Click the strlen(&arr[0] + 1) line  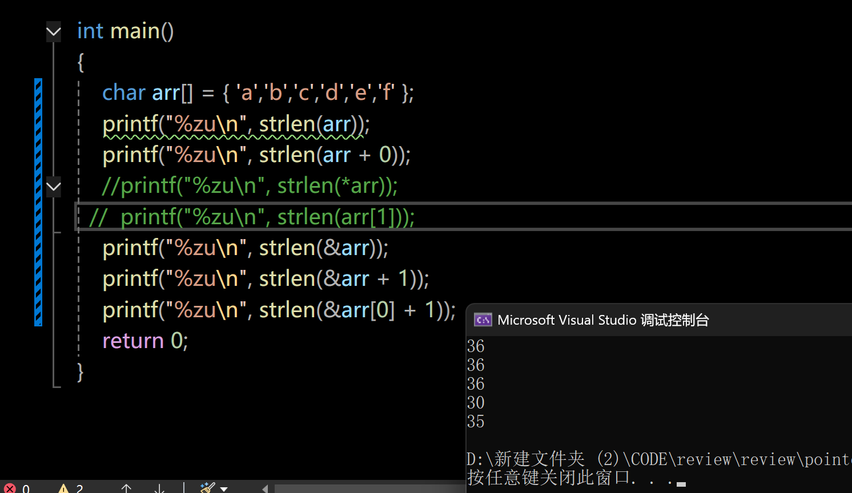coord(279,310)
